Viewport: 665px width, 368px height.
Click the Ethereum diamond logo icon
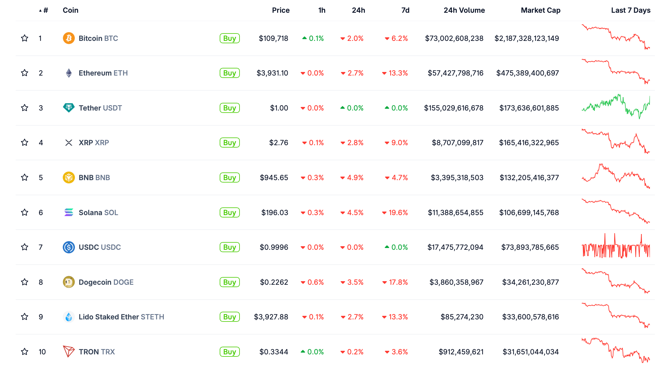[69, 73]
